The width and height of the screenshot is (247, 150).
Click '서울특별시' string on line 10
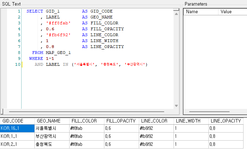point(84,64)
